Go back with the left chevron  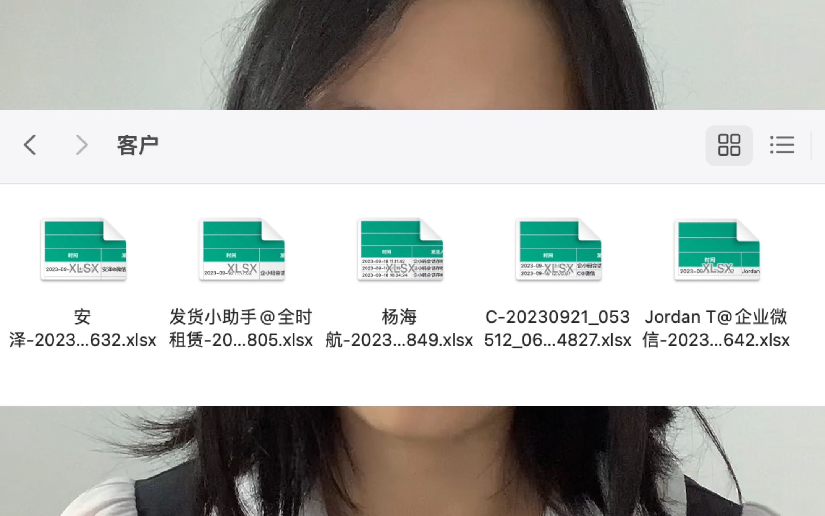coord(30,145)
